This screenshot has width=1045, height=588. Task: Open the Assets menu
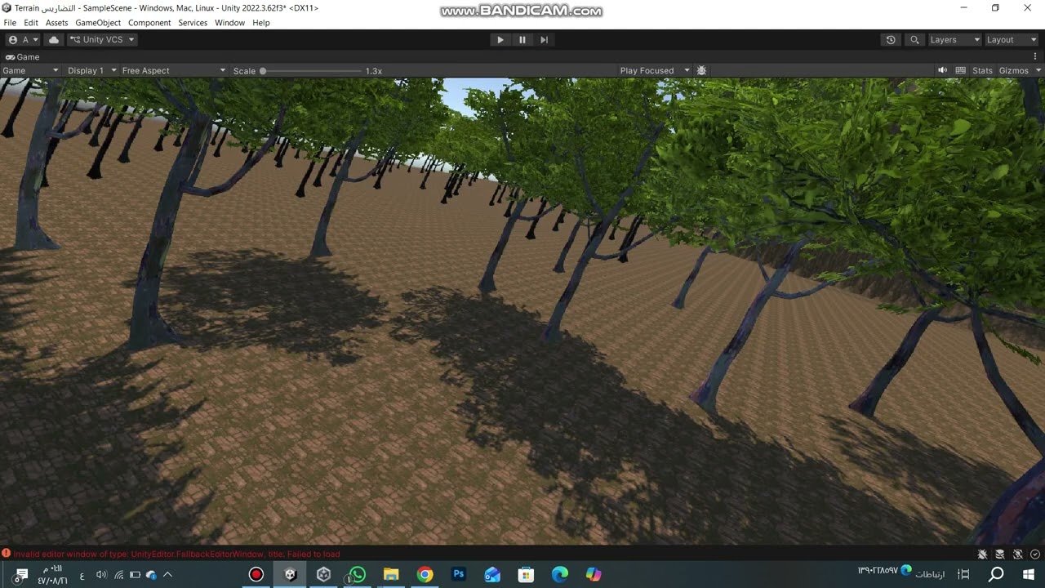tap(57, 23)
